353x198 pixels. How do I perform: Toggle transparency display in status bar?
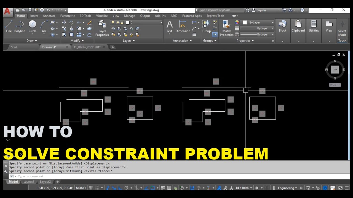(169, 188)
